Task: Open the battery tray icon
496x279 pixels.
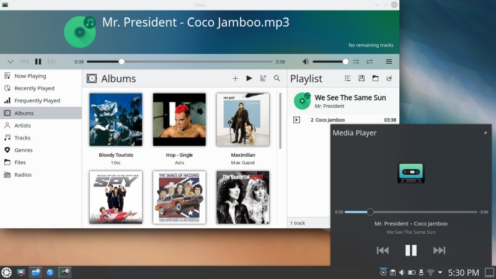Action: 412,272
